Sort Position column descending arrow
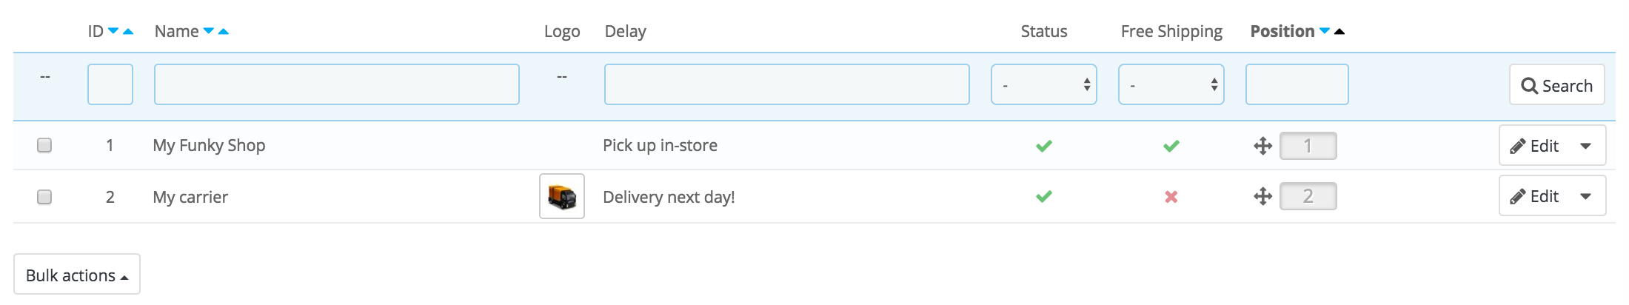Screen dimensions: 1629x305 [1325, 31]
